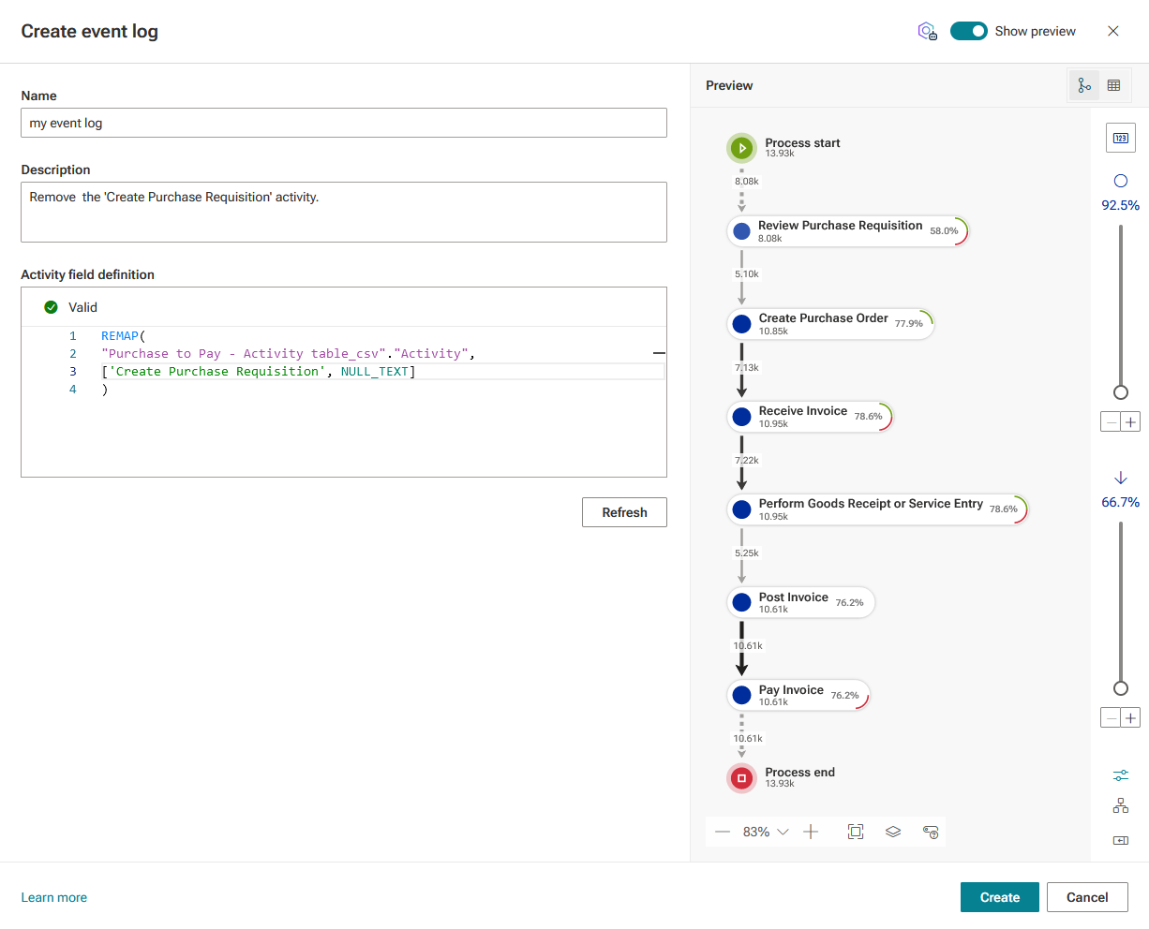Toggle the Show preview switch off
This screenshot has height=929, width=1149.
tap(969, 31)
